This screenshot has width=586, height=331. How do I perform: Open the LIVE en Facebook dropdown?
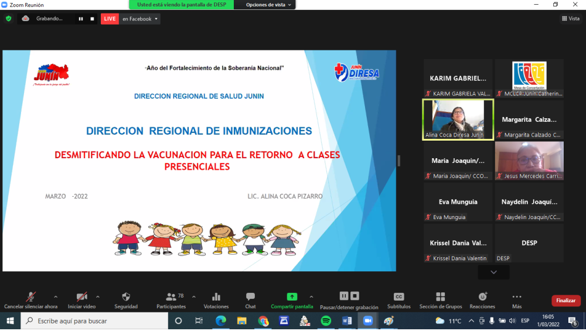pos(139,19)
